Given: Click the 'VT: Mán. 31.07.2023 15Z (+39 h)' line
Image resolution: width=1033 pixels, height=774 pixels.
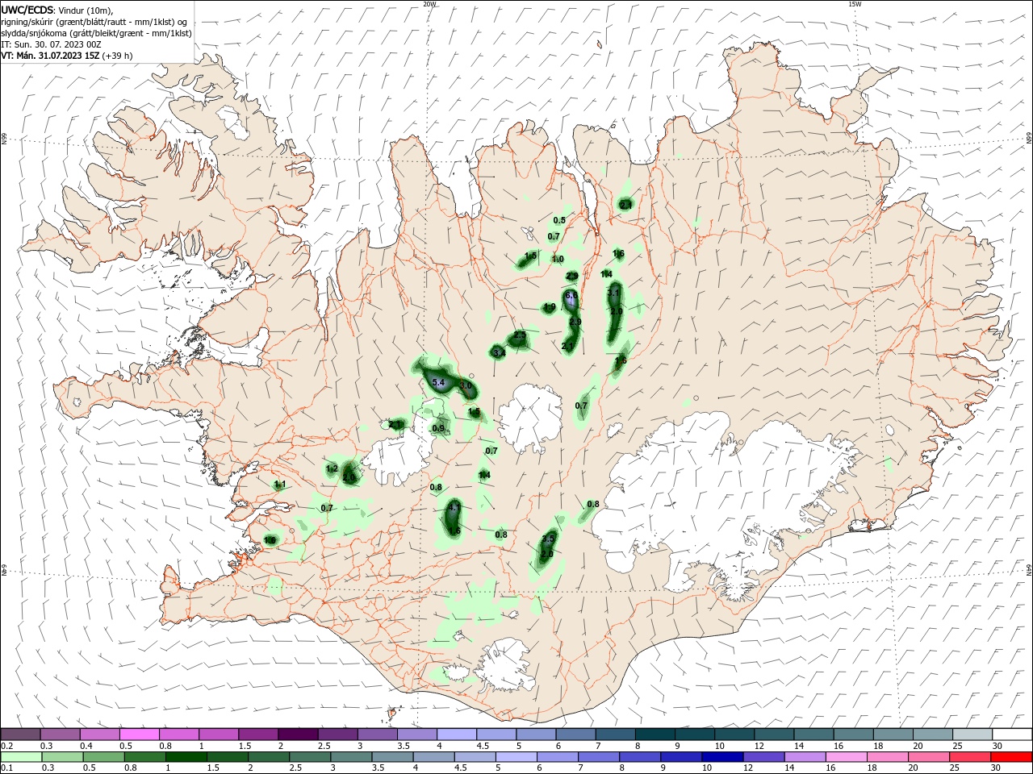Looking at the screenshot, I should 67,56.
